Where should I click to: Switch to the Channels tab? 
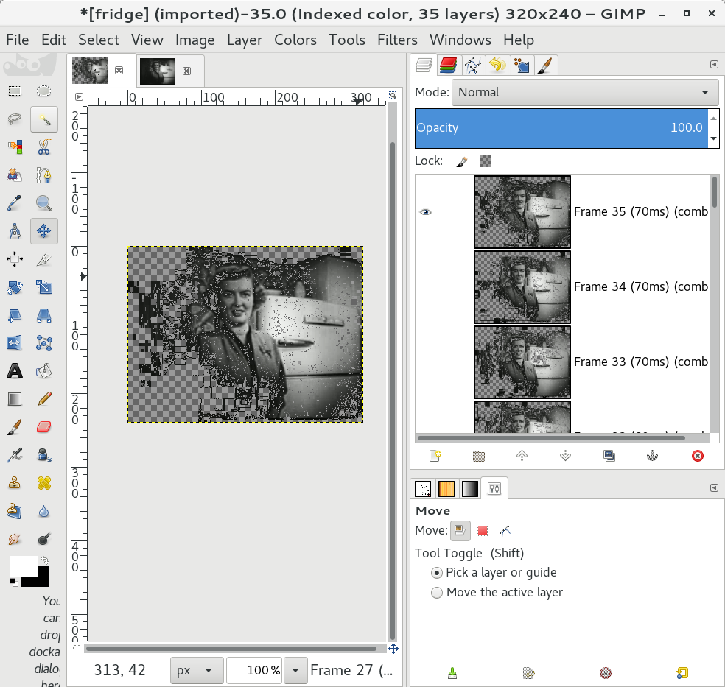point(448,66)
